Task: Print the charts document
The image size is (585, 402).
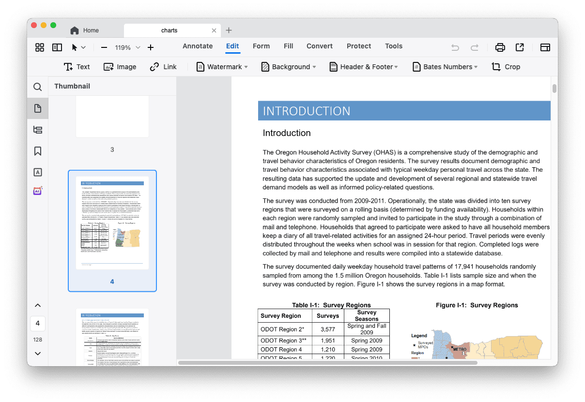Action: (500, 46)
